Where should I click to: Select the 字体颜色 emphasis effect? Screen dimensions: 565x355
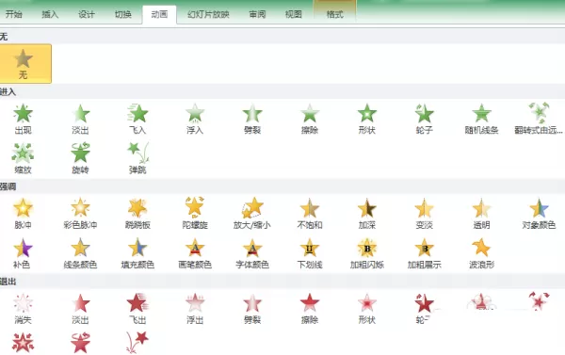tap(252, 253)
